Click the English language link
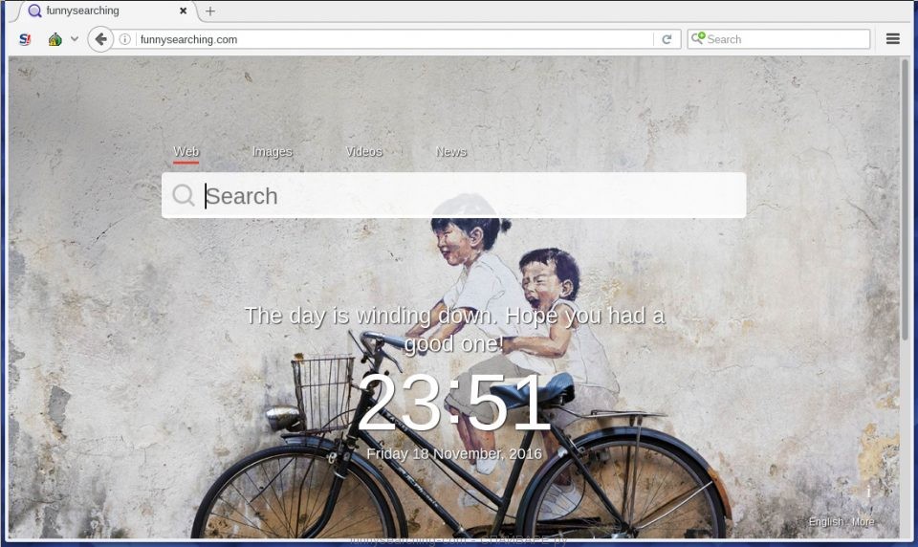The width and height of the screenshot is (918, 547). [825, 521]
